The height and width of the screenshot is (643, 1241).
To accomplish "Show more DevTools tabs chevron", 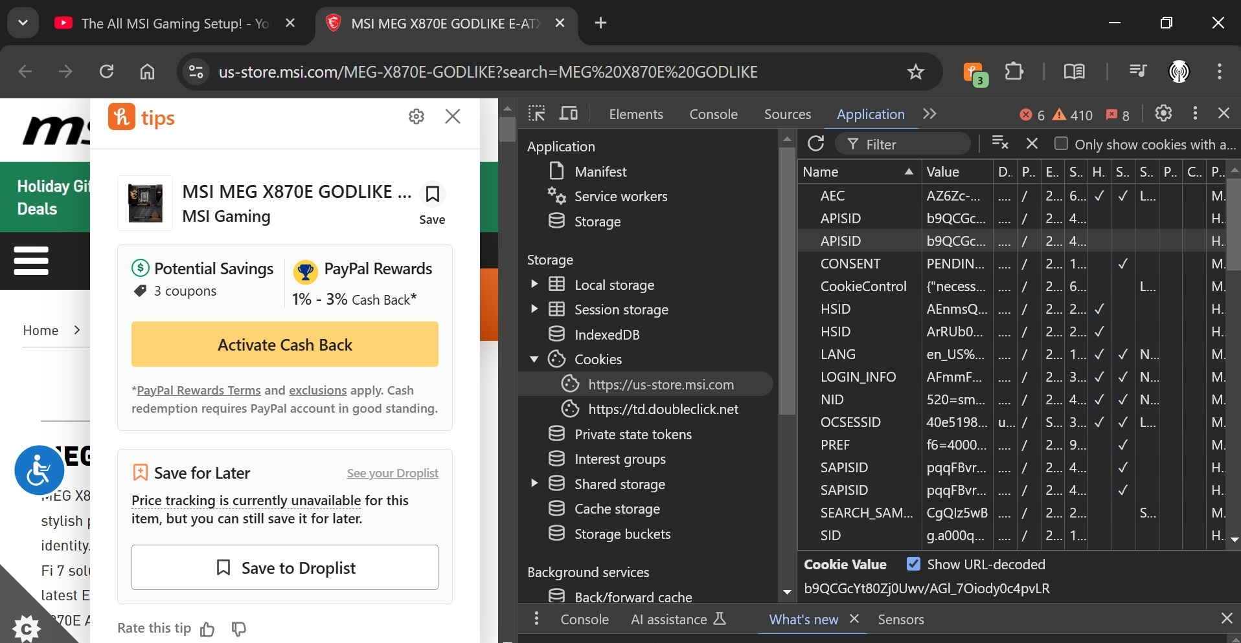I will 930,114.
